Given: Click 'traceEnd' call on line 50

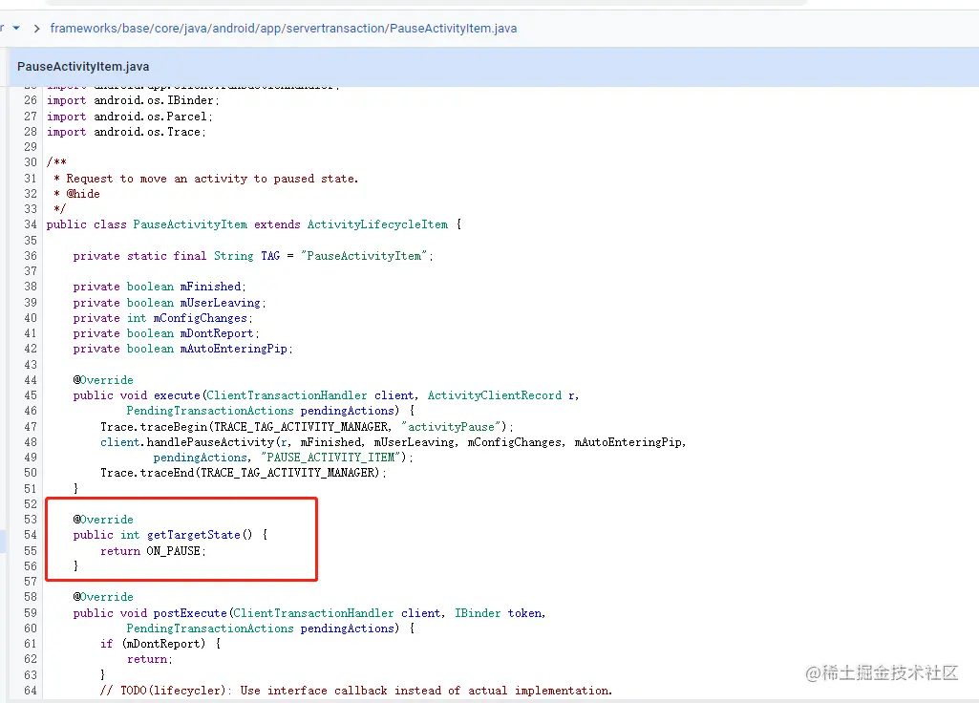Looking at the screenshot, I should click(167, 473).
